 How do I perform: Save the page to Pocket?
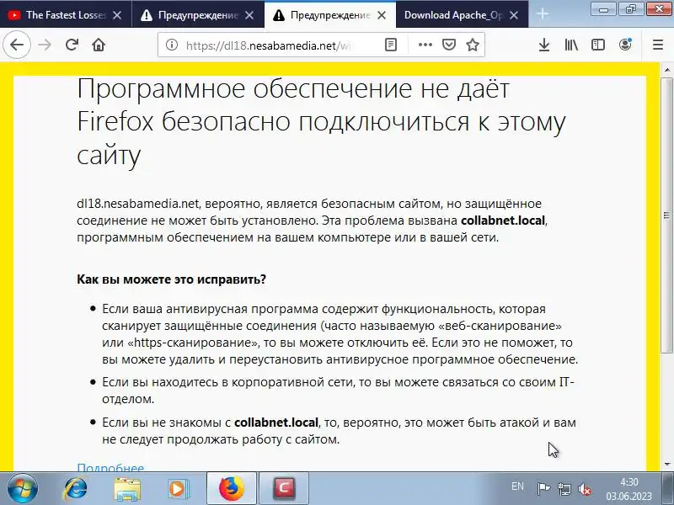click(449, 45)
